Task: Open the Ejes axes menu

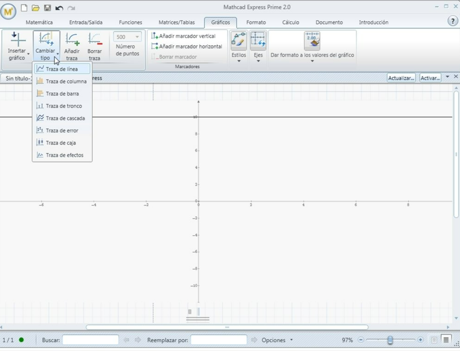Action: pyautogui.click(x=258, y=47)
